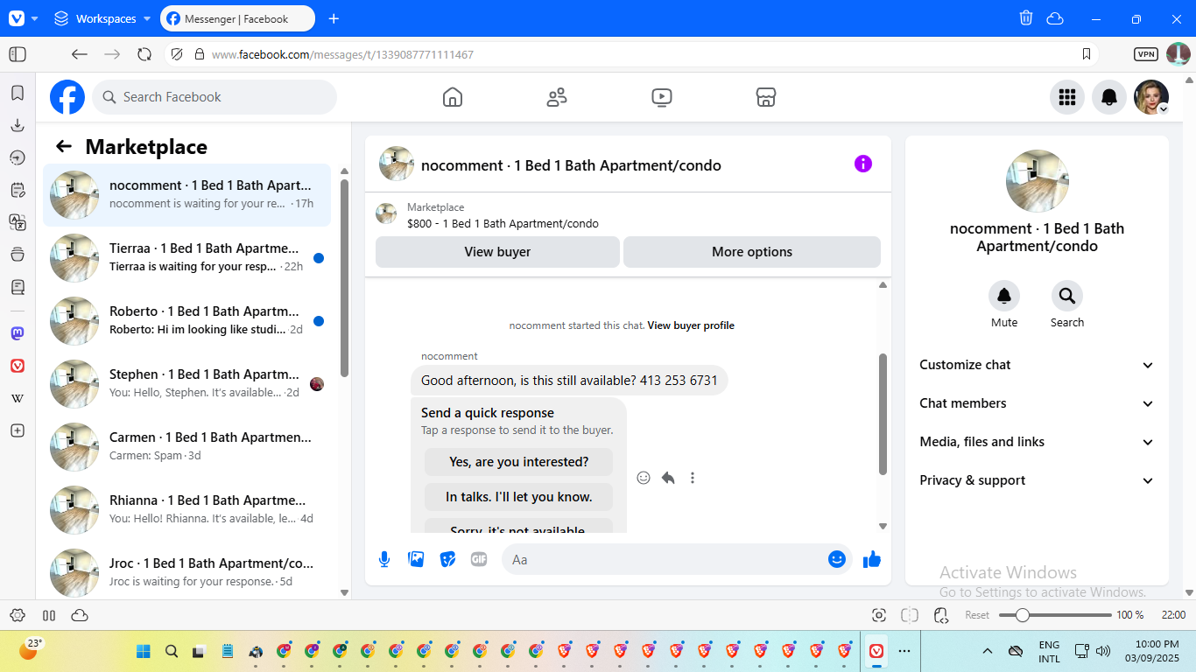The image size is (1196, 672).
Task: Open the History panel in the sidebar
Action: [x=18, y=157]
